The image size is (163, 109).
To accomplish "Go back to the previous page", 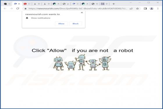I will click(5, 9).
